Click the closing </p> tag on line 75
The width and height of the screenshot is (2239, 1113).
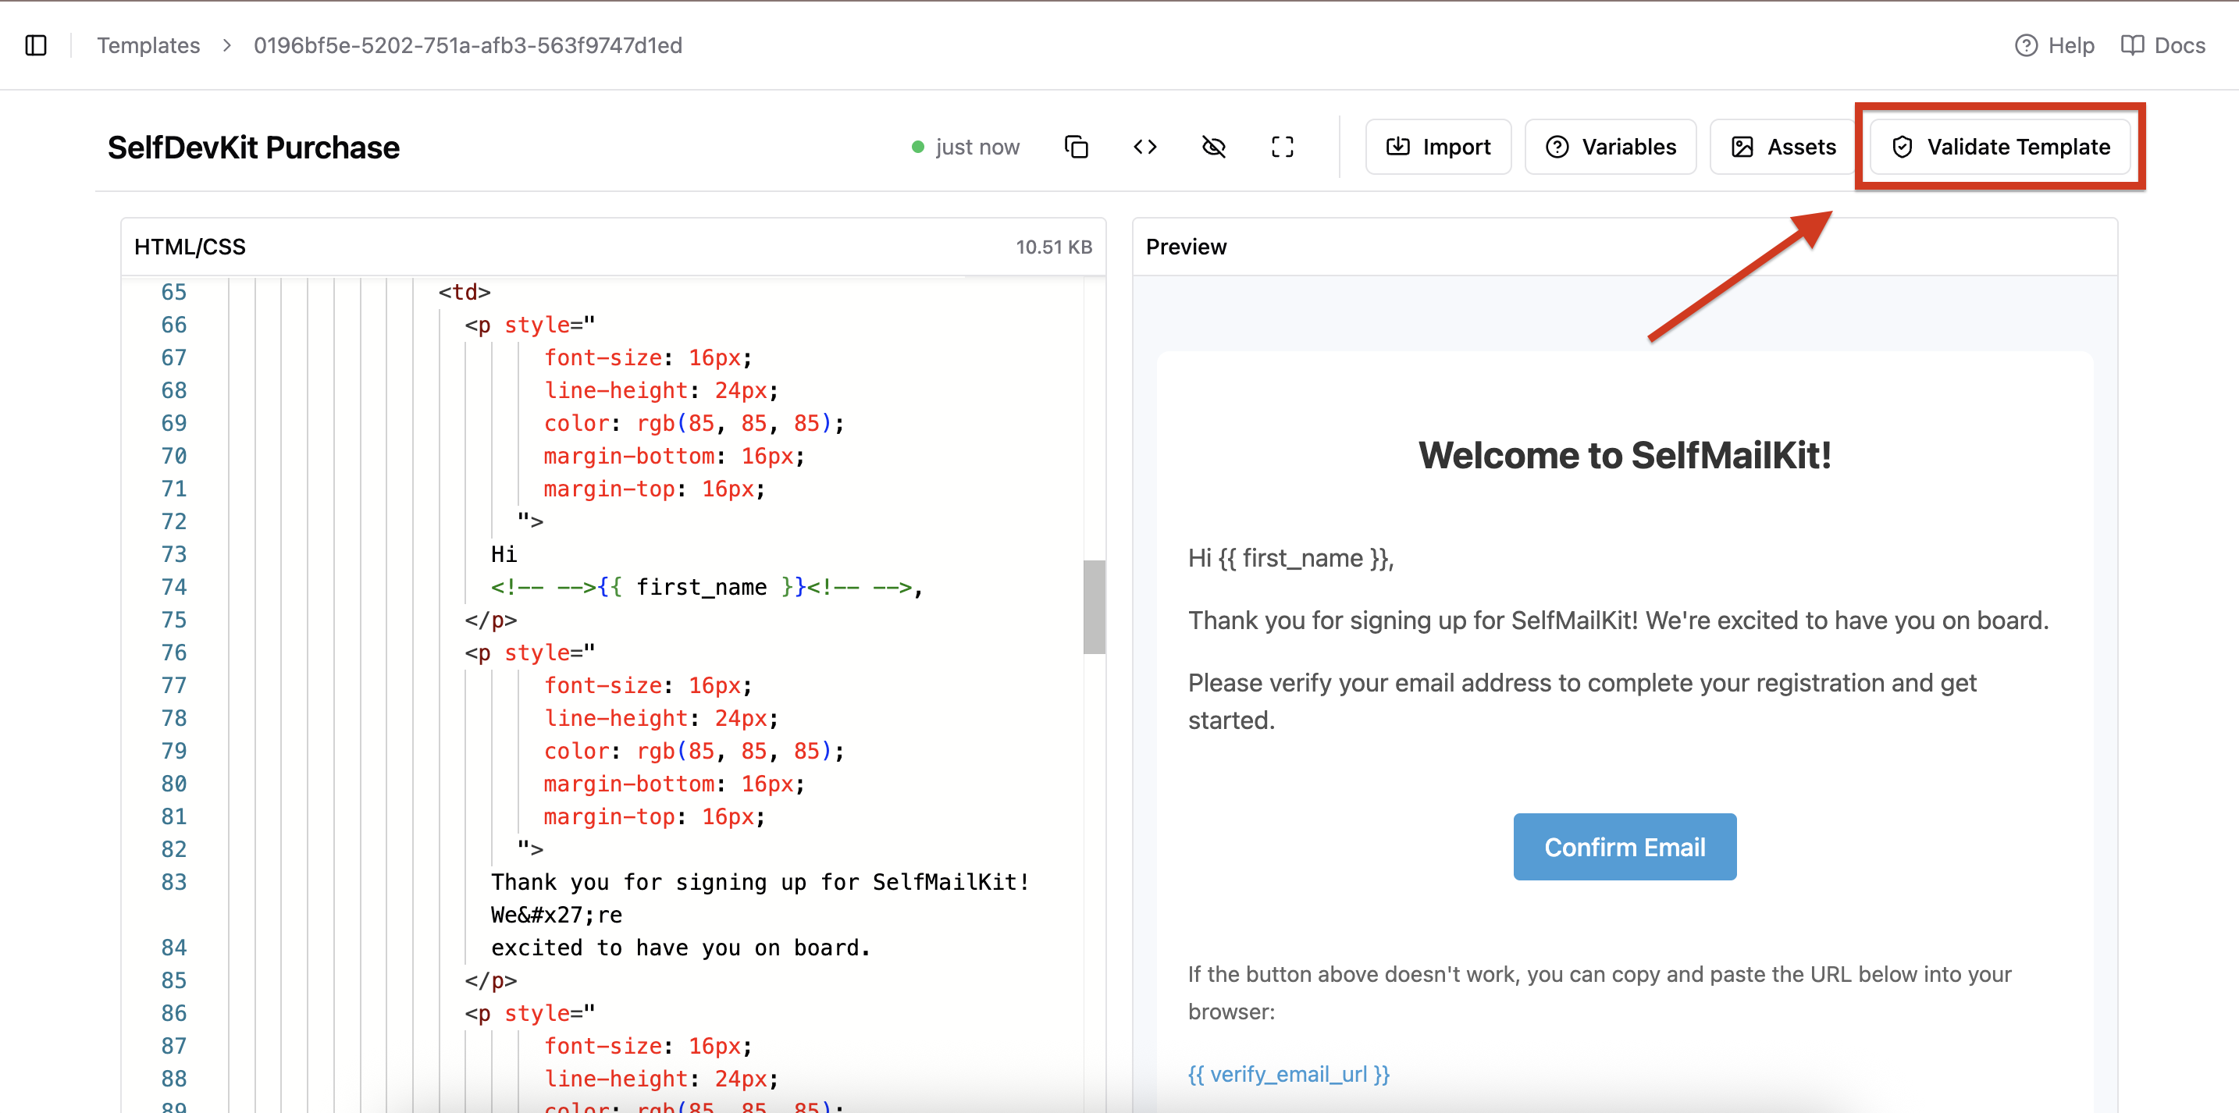click(x=491, y=620)
